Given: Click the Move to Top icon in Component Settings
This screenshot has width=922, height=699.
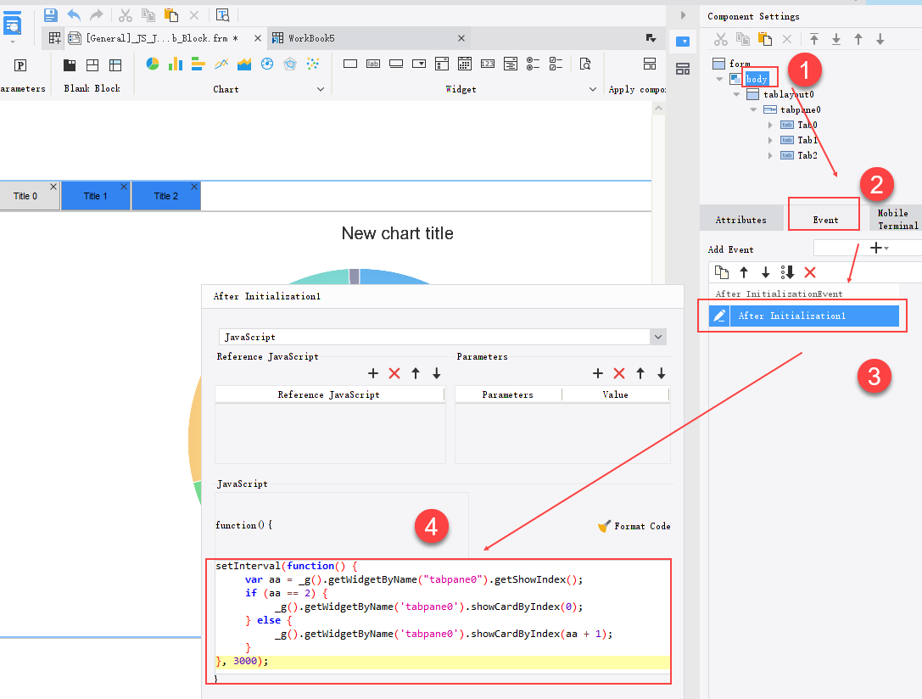Looking at the screenshot, I should tap(813, 39).
